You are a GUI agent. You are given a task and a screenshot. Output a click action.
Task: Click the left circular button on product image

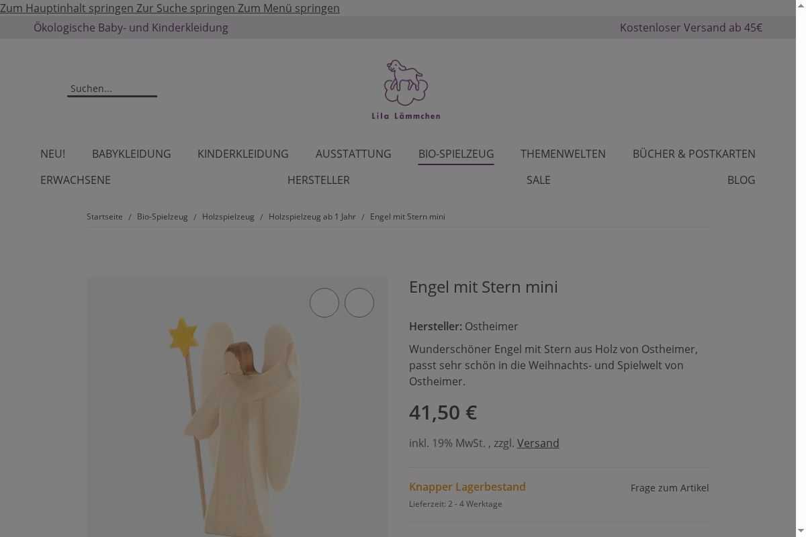coord(324,303)
